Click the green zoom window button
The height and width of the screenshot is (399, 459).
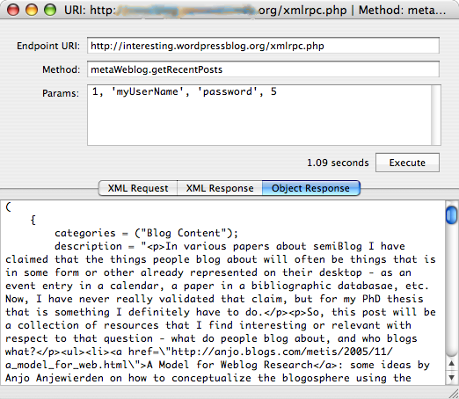(50, 10)
